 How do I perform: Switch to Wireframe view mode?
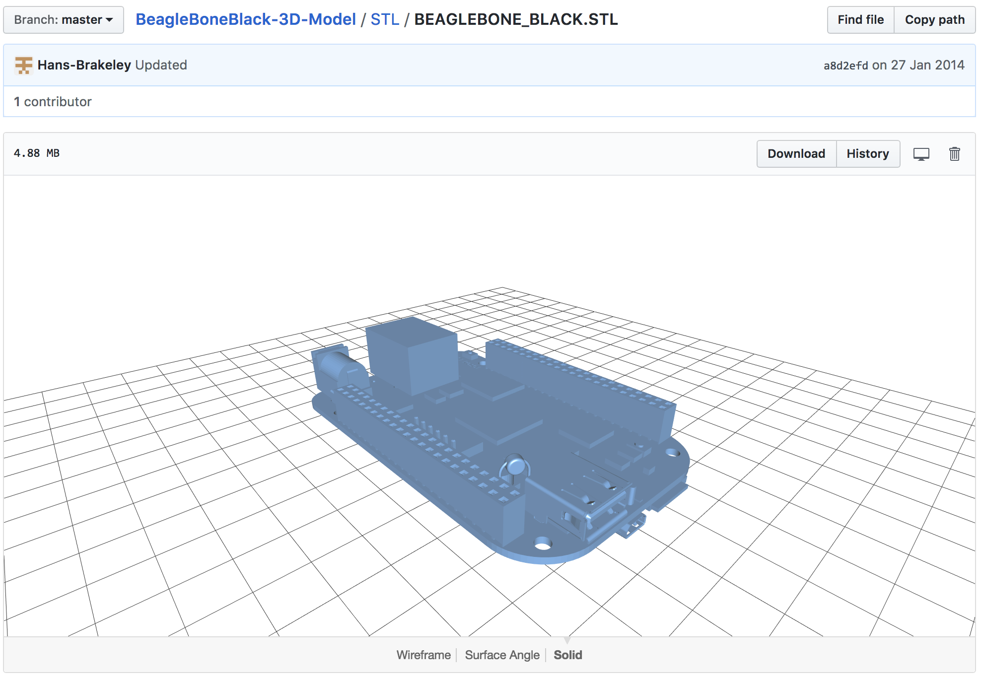pyautogui.click(x=423, y=655)
